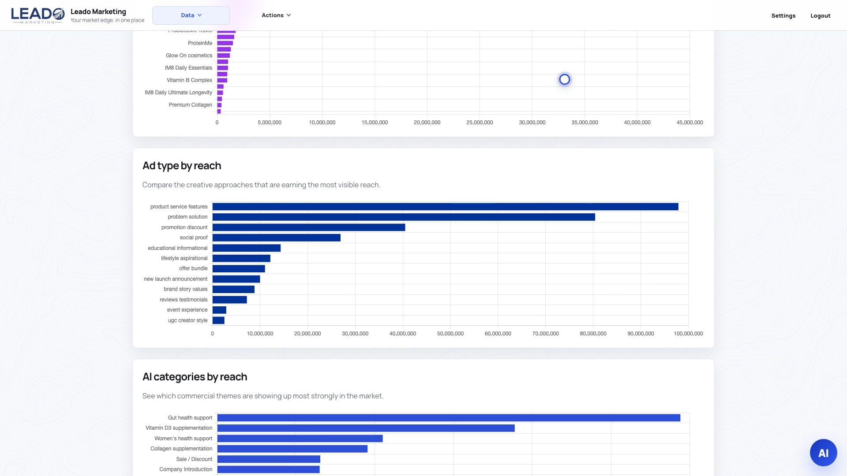Expand the Actions menu
The width and height of the screenshot is (847, 476).
pos(276,15)
